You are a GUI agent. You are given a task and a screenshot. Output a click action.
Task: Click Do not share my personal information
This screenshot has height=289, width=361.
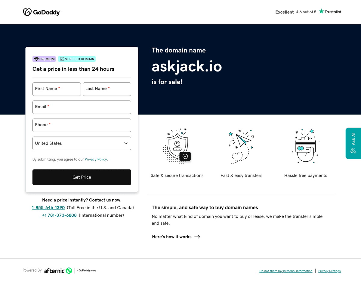pyautogui.click(x=286, y=271)
